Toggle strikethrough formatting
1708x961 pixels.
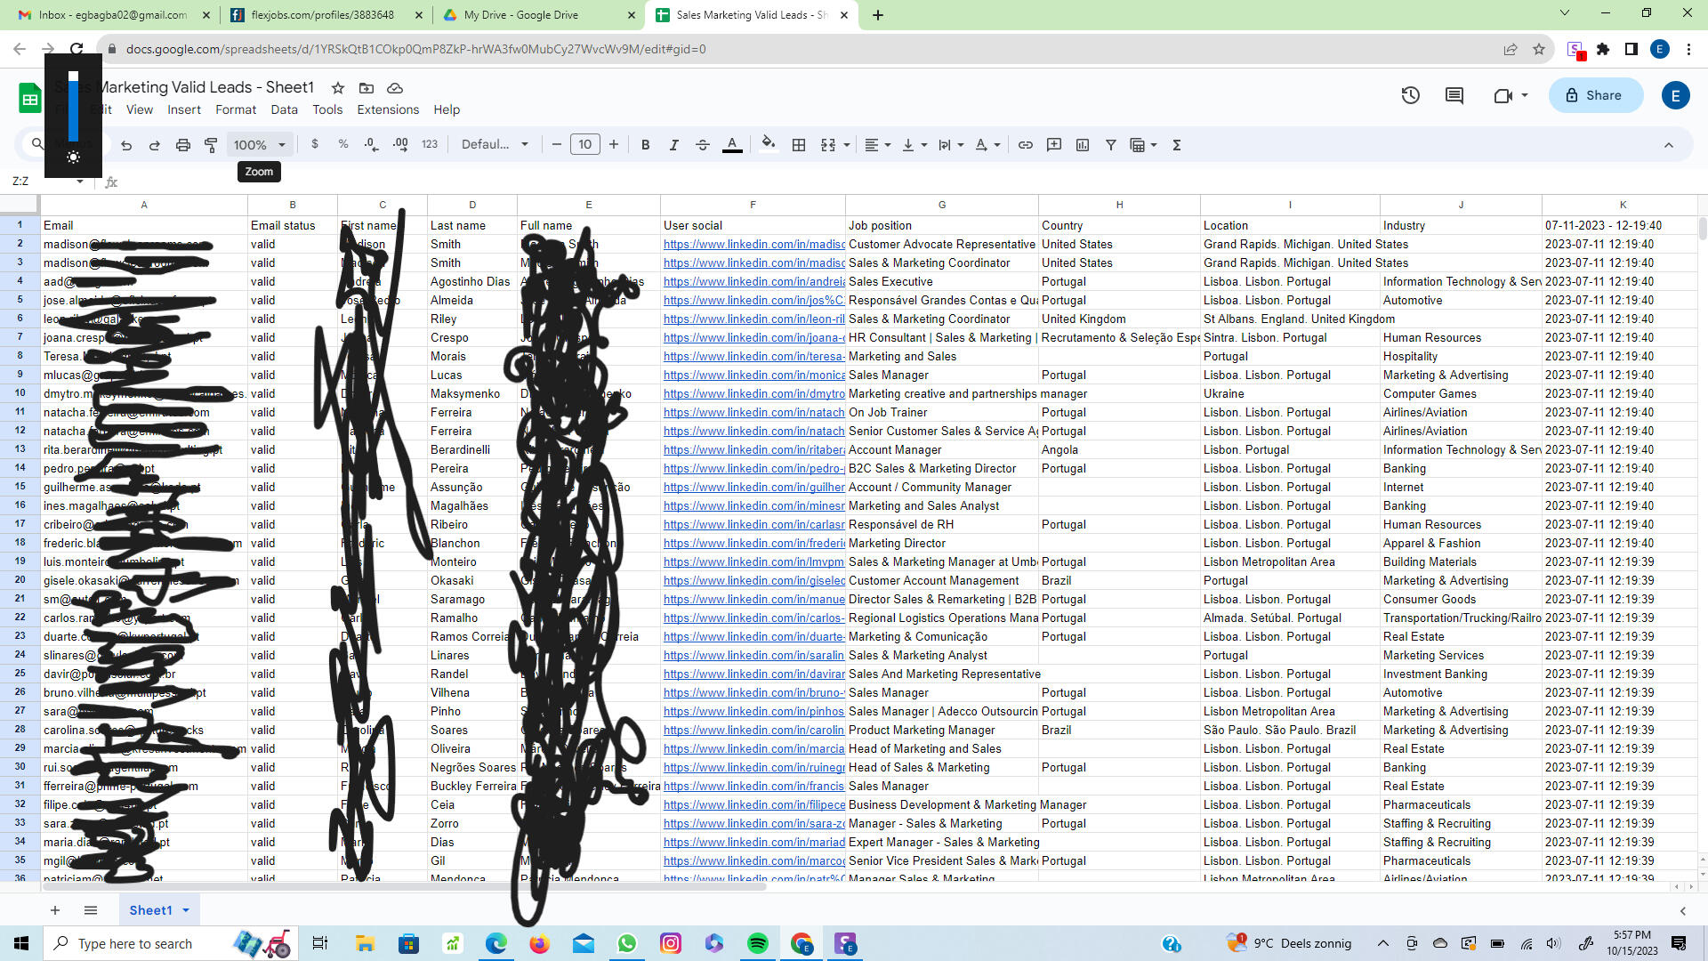[x=703, y=145]
